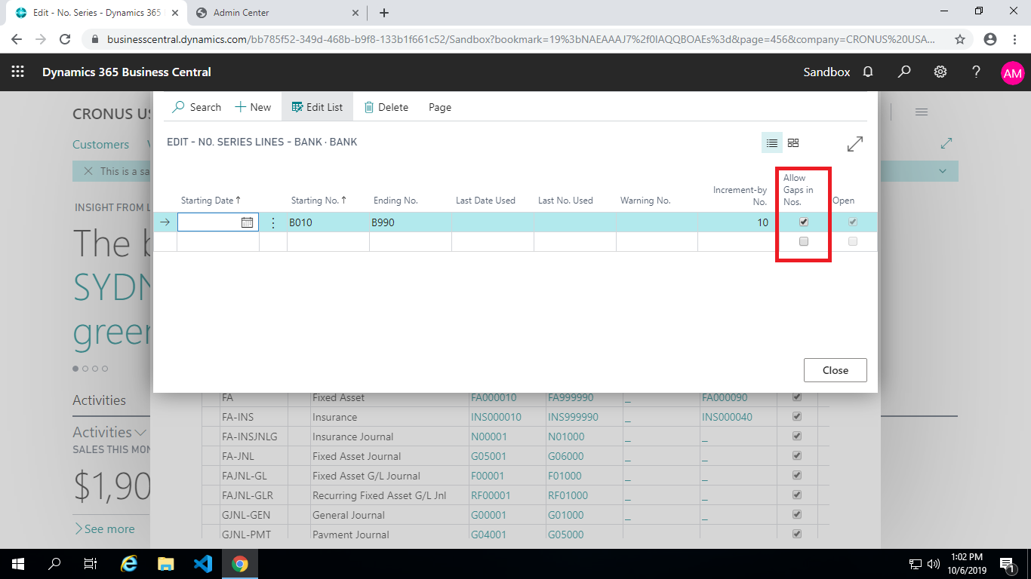Close the No. Series Lines dialog
This screenshot has height=579, width=1031.
click(x=836, y=370)
